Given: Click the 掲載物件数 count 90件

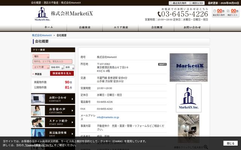Looking at the screenshot, I should [69, 82].
